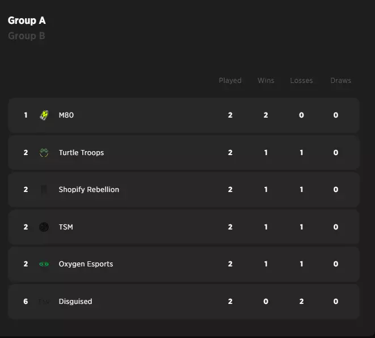This screenshot has width=375, height=338.
Task: Click the Disguised team logo
Action: 44,301
